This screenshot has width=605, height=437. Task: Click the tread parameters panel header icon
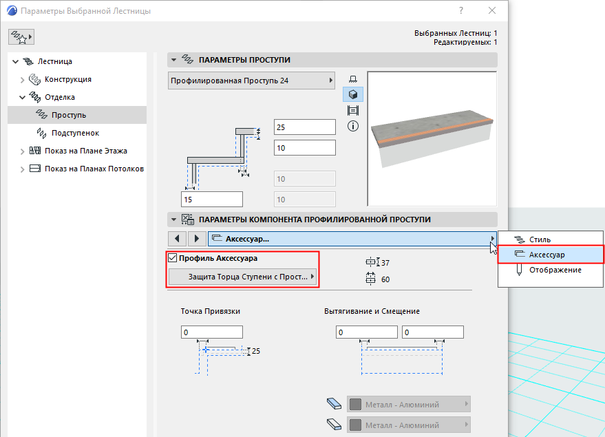pyautogui.click(x=187, y=59)
